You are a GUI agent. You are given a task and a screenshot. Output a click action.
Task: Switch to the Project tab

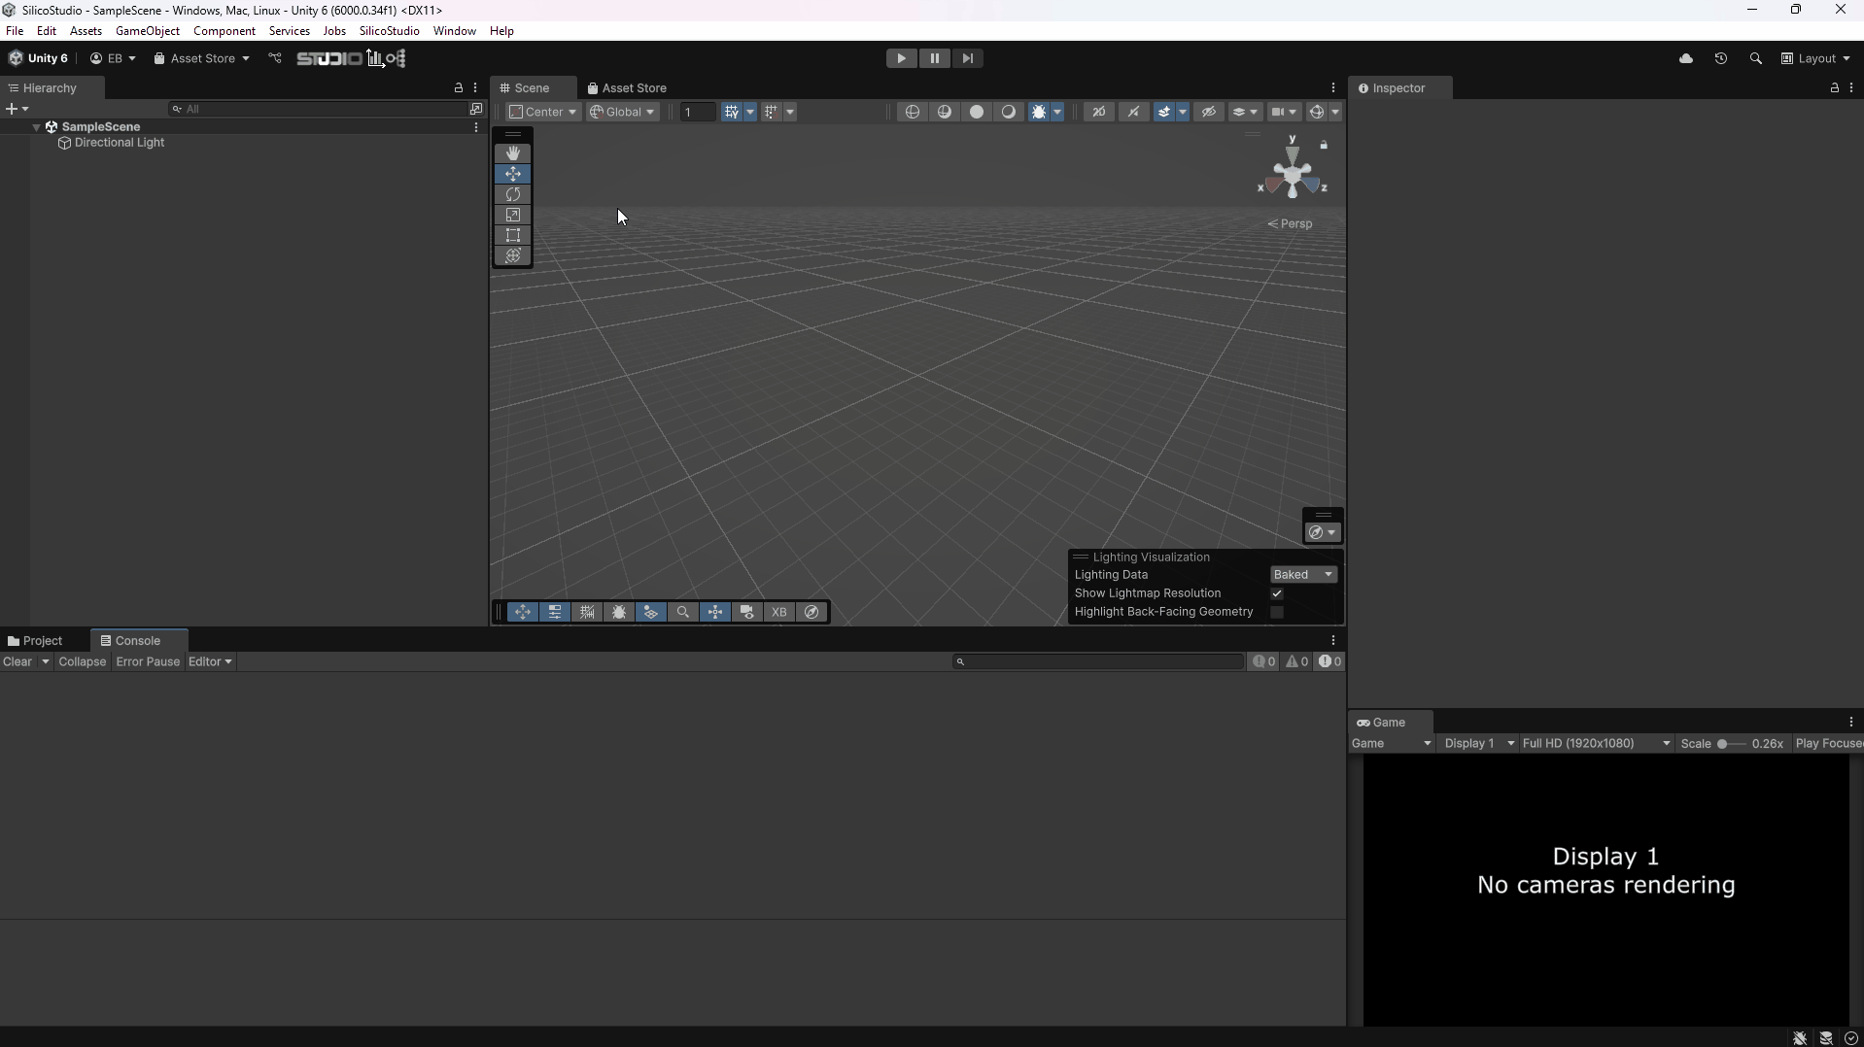pos(35,641)
